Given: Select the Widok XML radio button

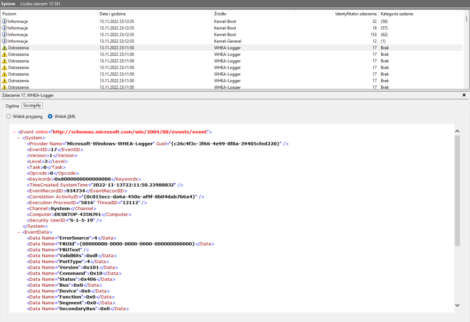Looking at the screenshot, I should pyautogui.click(x=50, y=116).
